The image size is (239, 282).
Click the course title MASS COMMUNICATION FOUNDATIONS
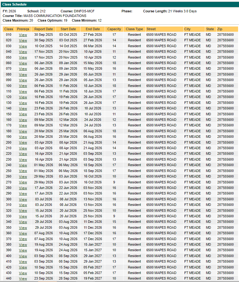(x=55, y=16)
